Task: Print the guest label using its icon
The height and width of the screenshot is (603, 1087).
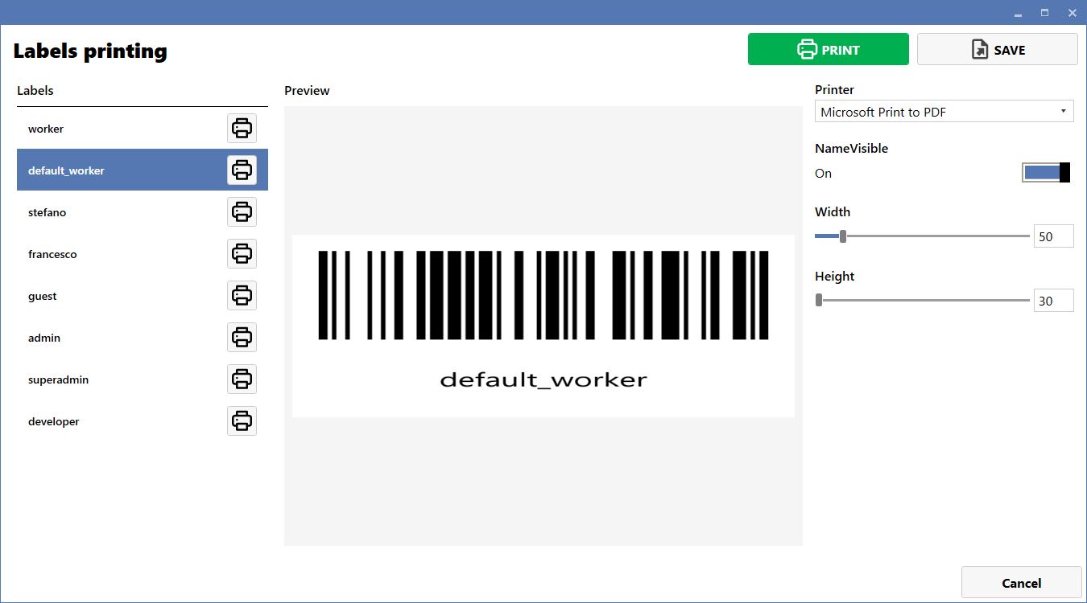Action: [242, 296]
